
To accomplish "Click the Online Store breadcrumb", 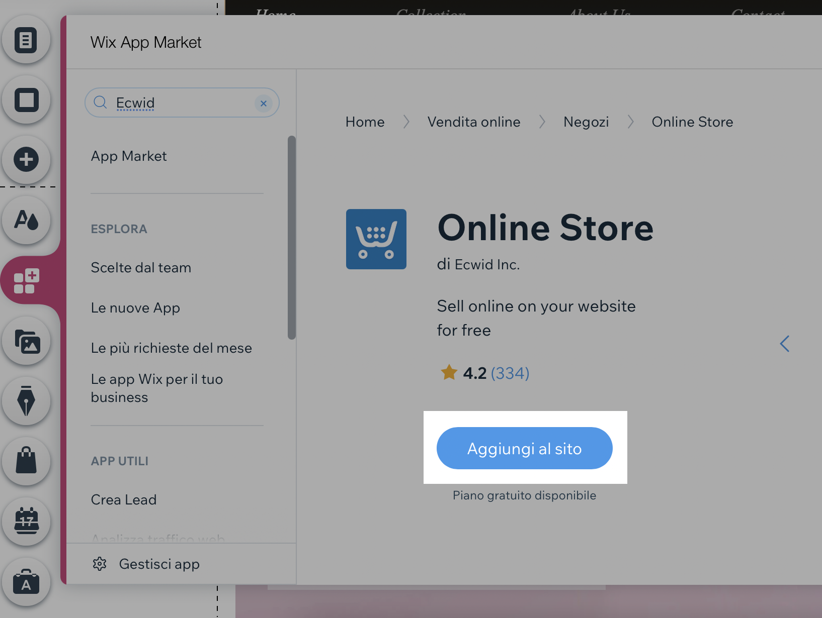I will click(x=693, y=122).
